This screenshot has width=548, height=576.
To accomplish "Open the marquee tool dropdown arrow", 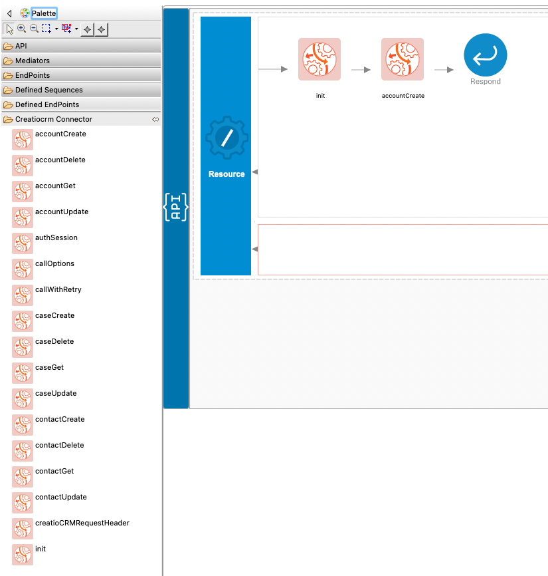I will (56, 29).
